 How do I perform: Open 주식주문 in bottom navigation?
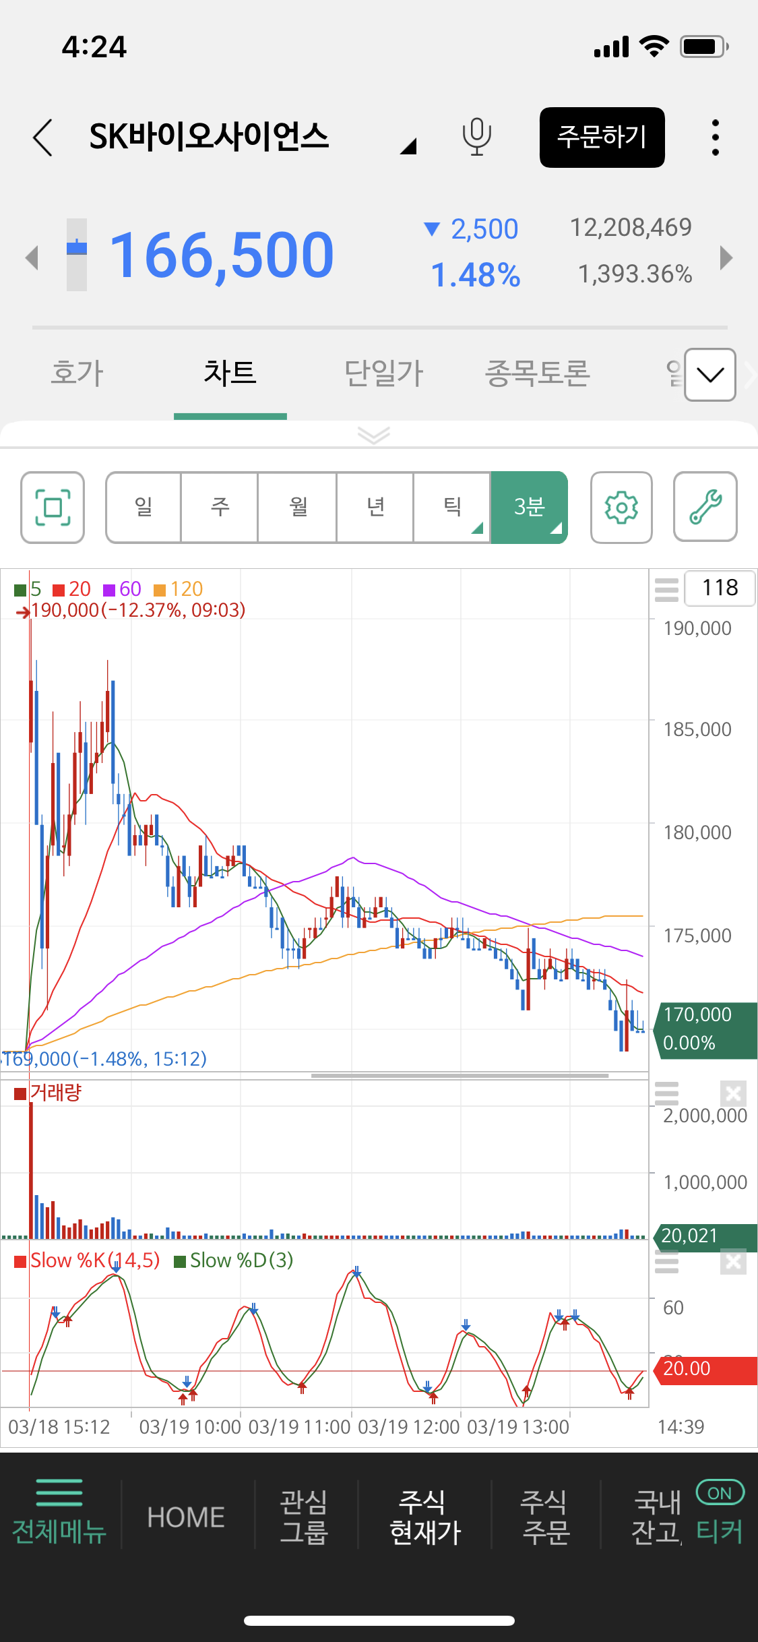(x=546, y=1517)
